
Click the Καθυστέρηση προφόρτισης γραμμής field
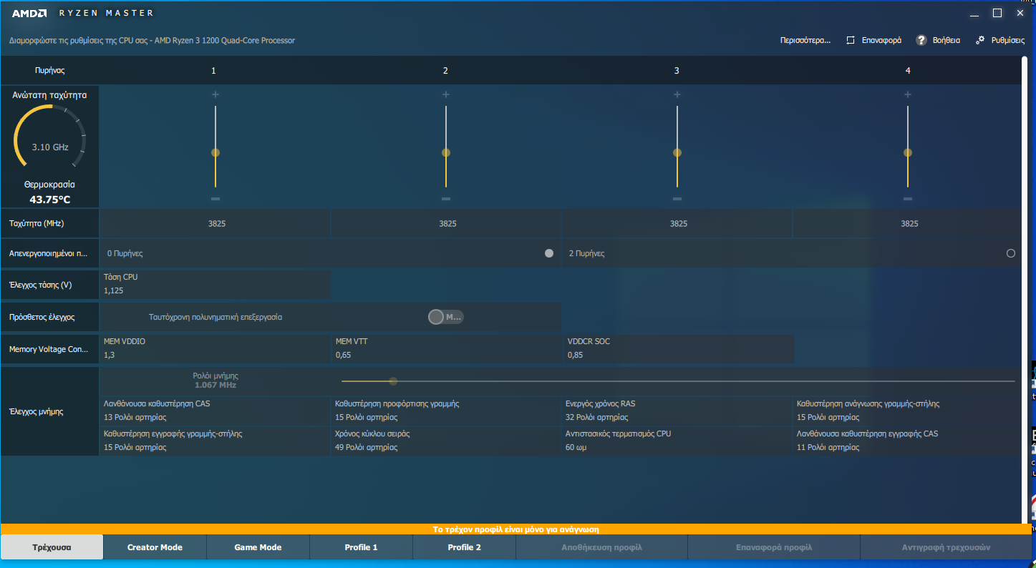tap(447, 411)
